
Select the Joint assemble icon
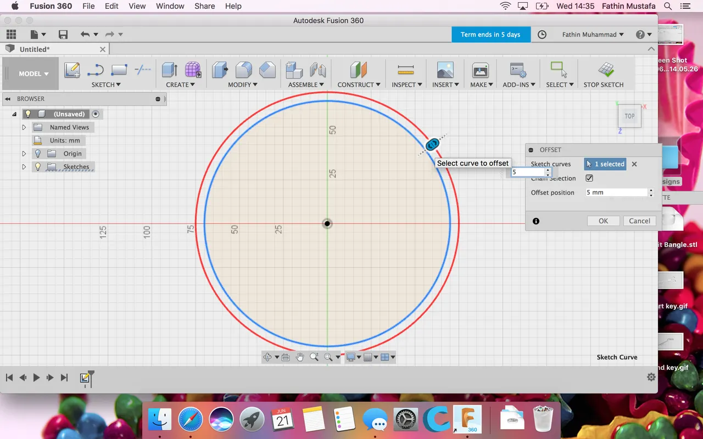318,70
